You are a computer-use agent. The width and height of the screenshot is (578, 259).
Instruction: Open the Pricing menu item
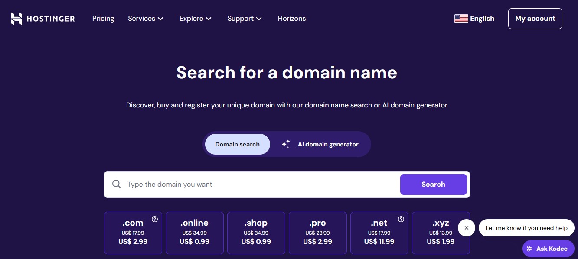[103, 19]
